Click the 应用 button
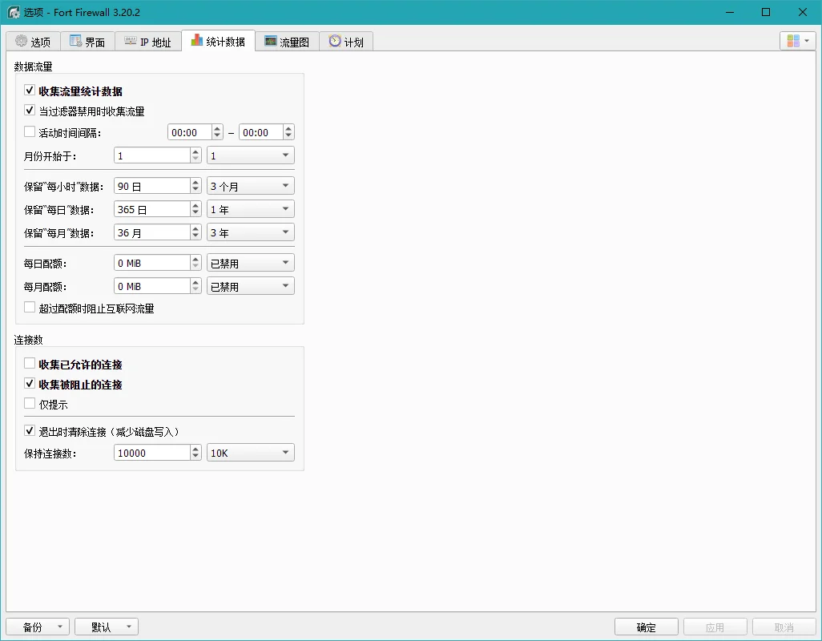 715,627
